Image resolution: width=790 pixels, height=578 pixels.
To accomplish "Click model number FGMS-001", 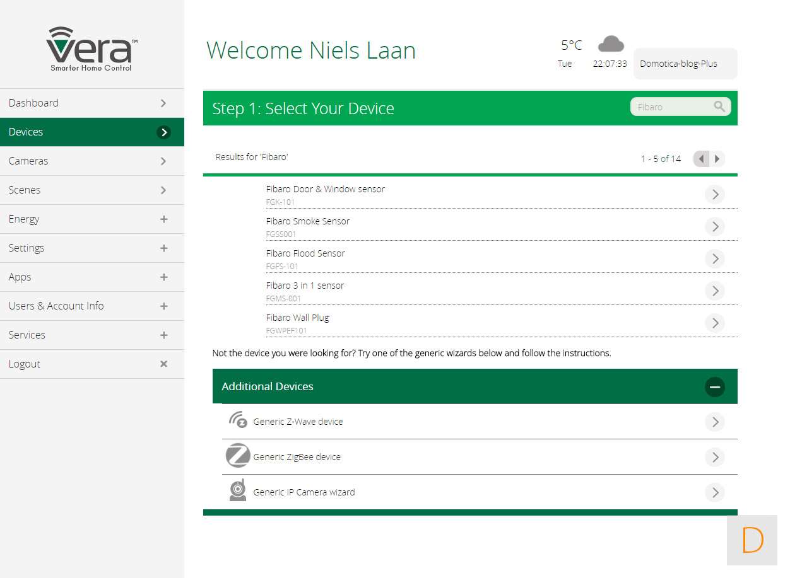I will (x=283, y=299).
